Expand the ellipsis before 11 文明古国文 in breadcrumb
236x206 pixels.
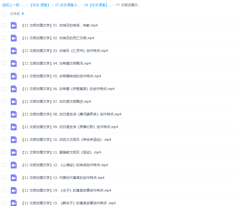click(110, 5)
